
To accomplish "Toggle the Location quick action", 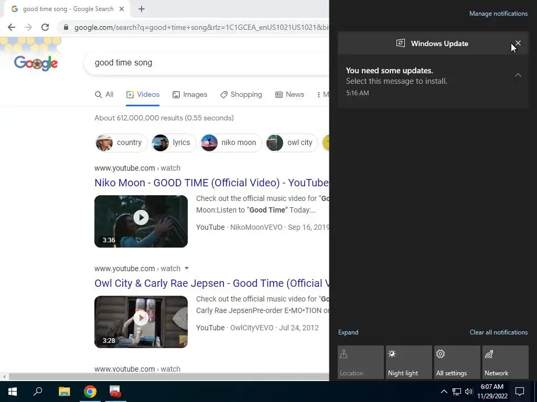I will 361,362.
